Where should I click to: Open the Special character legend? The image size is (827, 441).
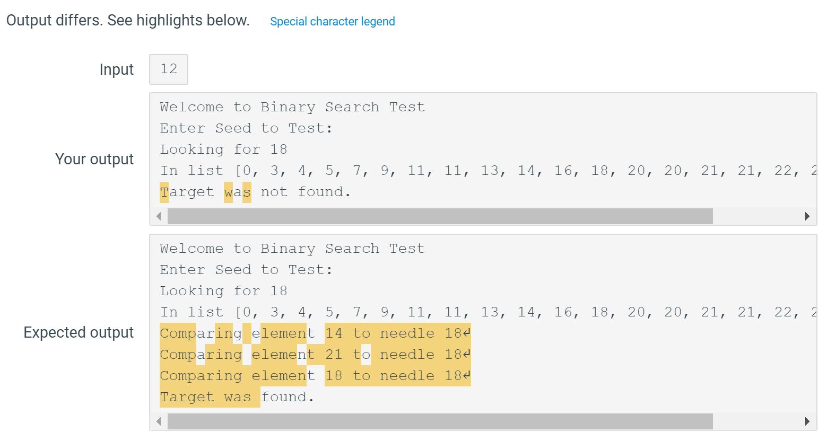tap(333, 21)
